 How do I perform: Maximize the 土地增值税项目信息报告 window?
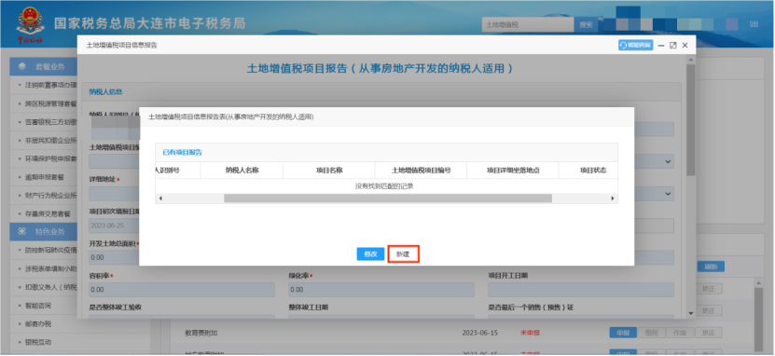coord(672,45)
